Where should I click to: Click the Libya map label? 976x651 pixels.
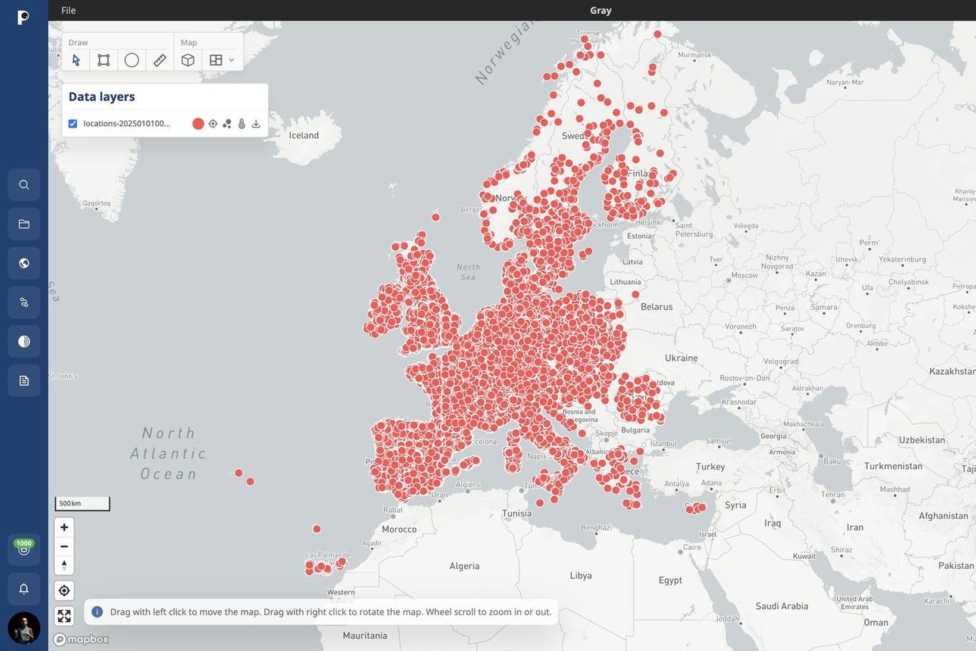coord(581,575)
